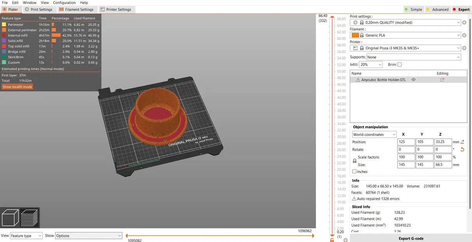Open printer preset gear icon
Viewport: 472px width, 242px height.
tap(464, 48)
